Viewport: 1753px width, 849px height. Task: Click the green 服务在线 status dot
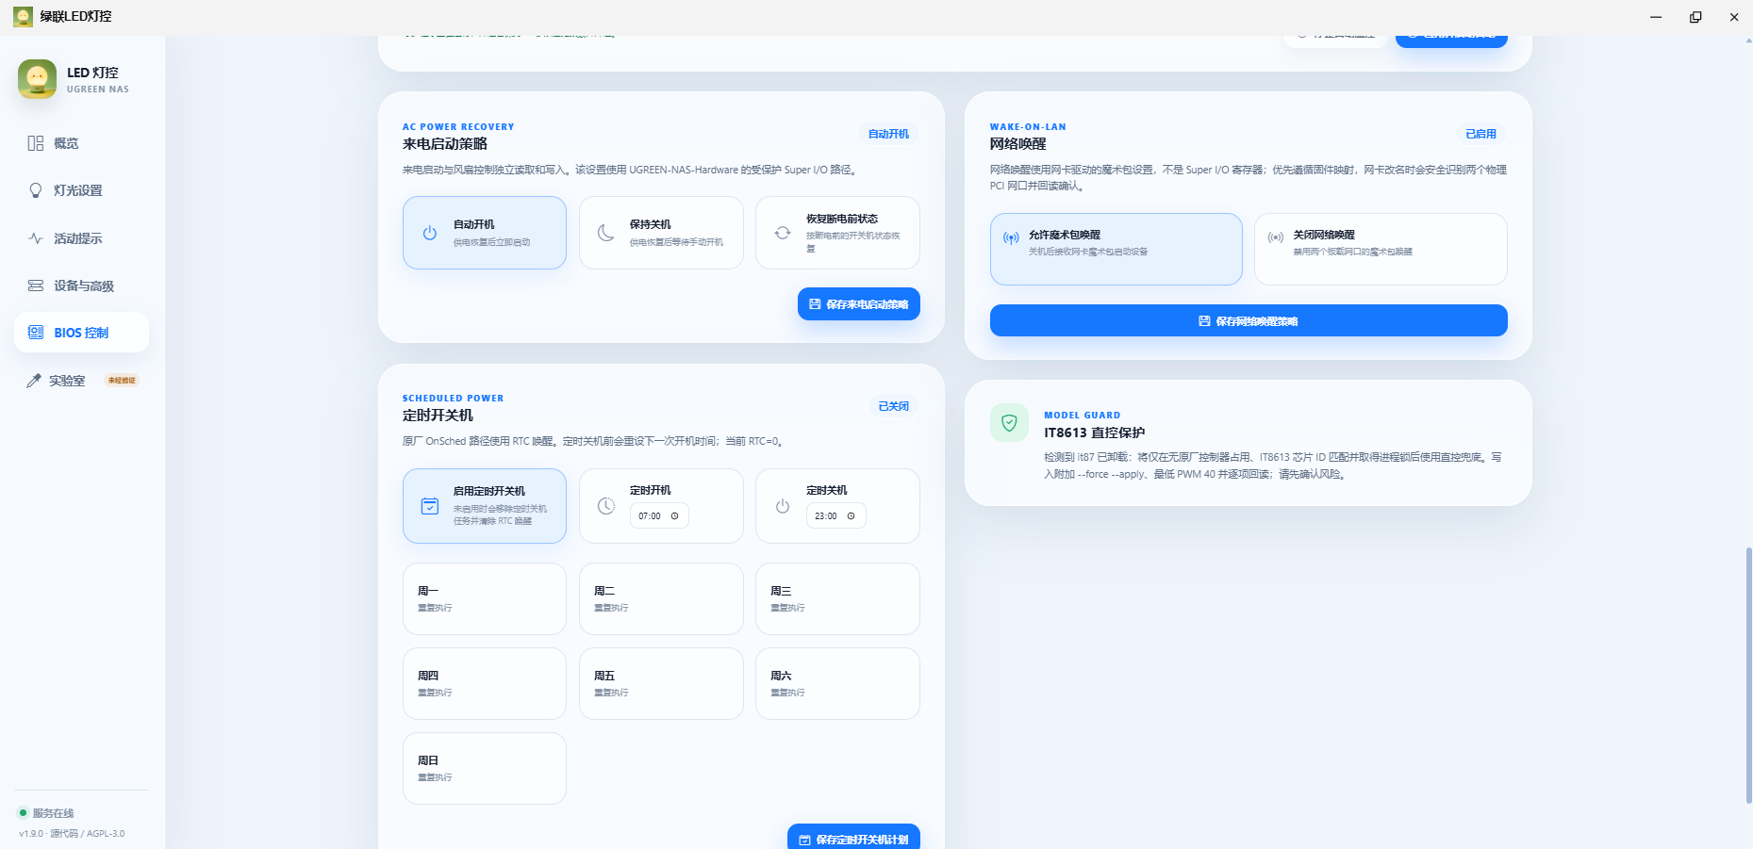click(23, 812)
